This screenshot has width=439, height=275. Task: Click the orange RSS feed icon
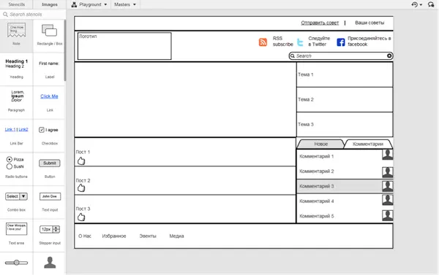tap(263, 42)
